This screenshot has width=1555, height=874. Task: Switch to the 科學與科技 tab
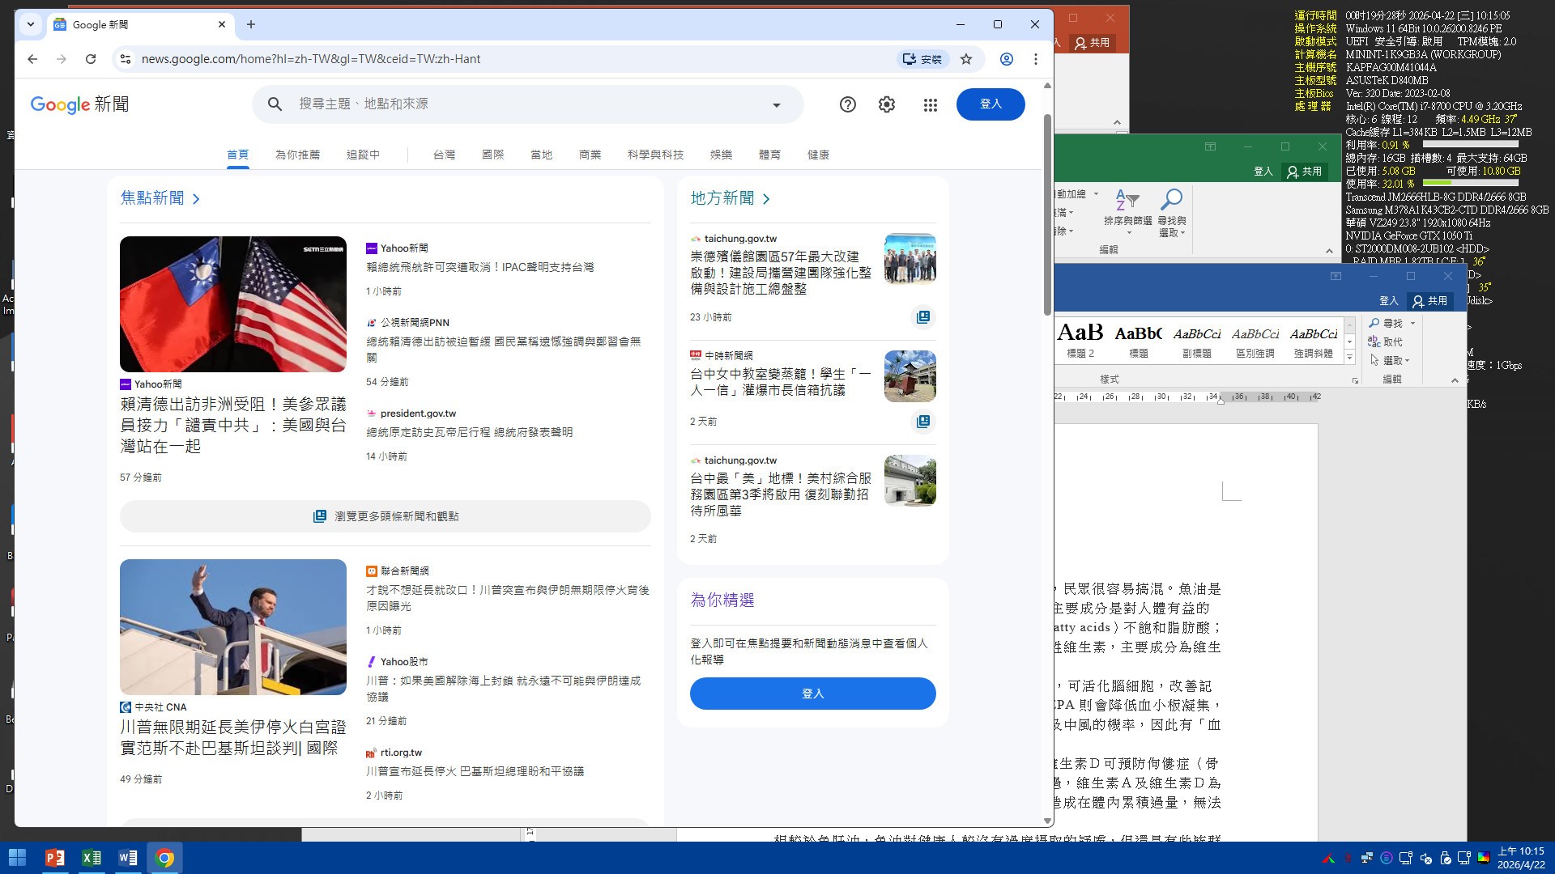654,155
